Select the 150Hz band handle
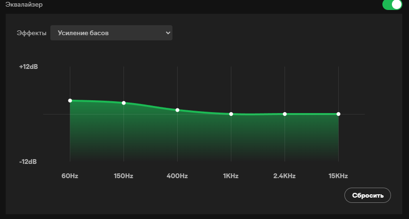This screenshot has height=219, width=409. [124, 103]
